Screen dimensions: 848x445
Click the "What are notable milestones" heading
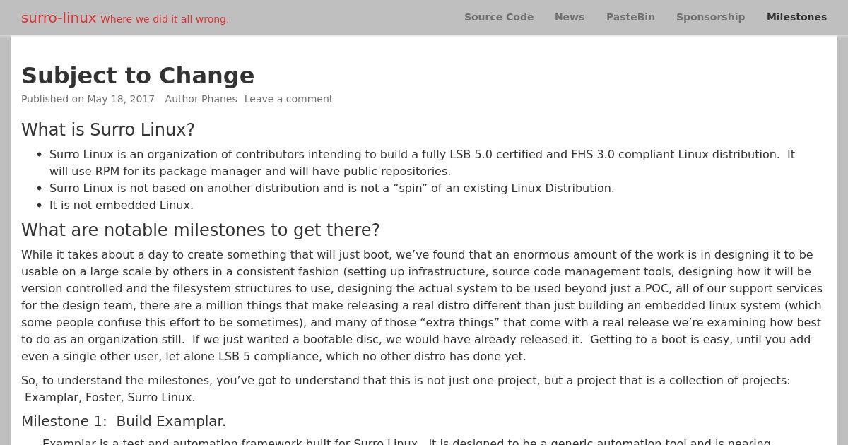click(x=201, y=230)
